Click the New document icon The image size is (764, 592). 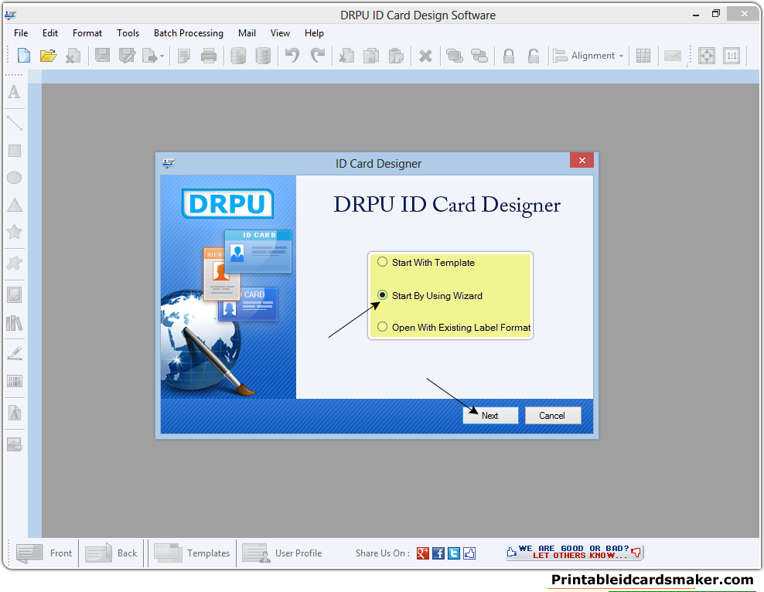24,56
